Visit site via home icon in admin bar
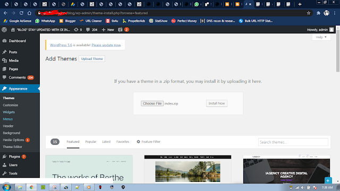 pos(13,30)
